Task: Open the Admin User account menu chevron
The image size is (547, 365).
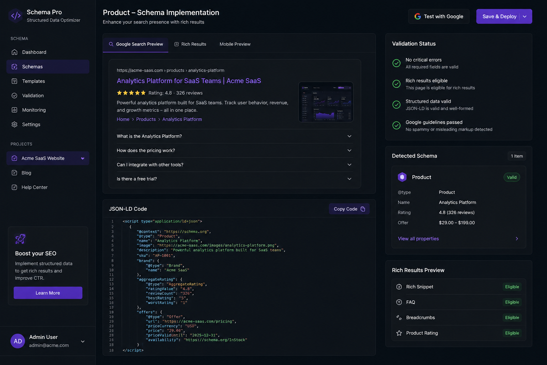Action: 83,341
